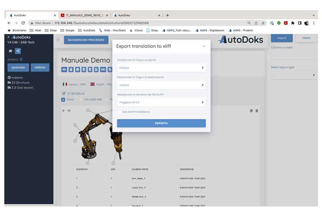Select the Object tab
Image resolution: width=322 pixels, height=217 pixels.
tap(306, 38)
